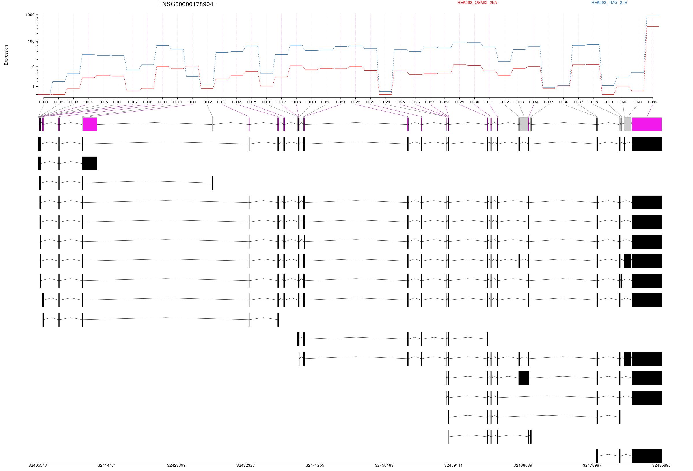This screenshot has height=471, width=693.
Task: Click genomic coordinate 32414471
Action: (x=107, y=465)
